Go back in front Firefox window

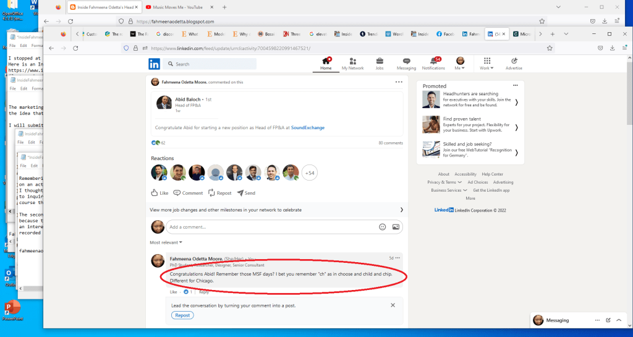[x=51, y=48]
